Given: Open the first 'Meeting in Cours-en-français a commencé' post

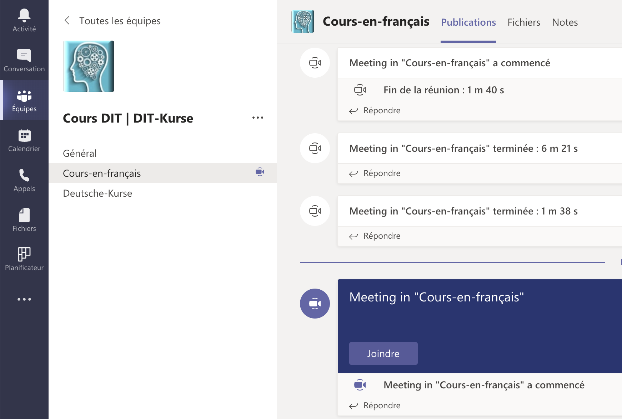Looking at the screenshot, I should pyautogui.click(x=450, y=63).
